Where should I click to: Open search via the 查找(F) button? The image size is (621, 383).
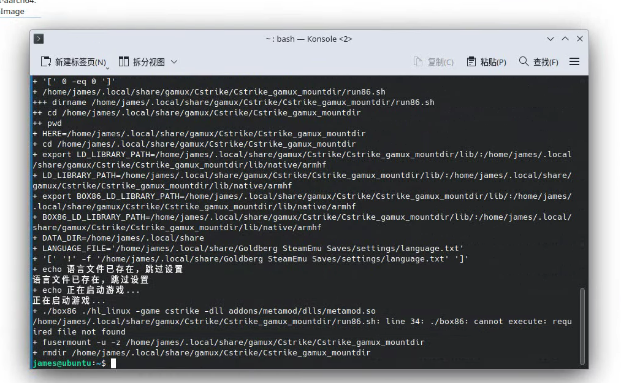click(539, 62)
